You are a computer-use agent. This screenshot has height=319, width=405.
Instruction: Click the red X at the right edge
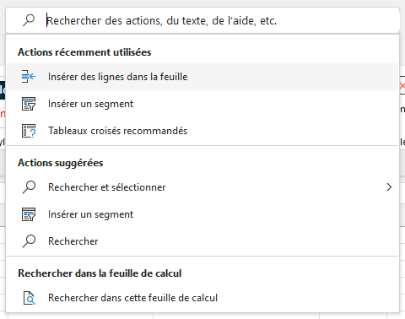(402, 86)
